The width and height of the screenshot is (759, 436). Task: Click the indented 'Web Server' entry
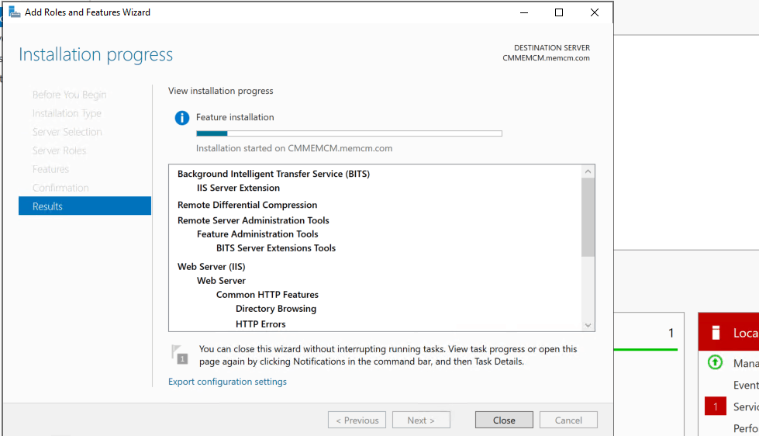coord(221,281)
